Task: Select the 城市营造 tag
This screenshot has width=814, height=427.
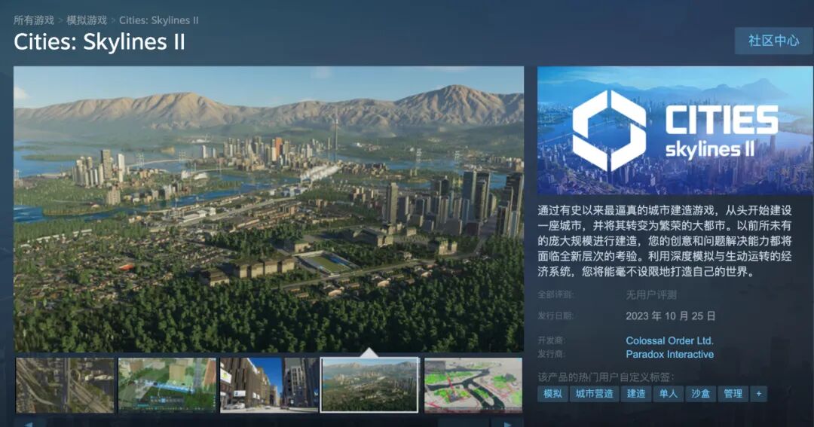Action: 595,394
